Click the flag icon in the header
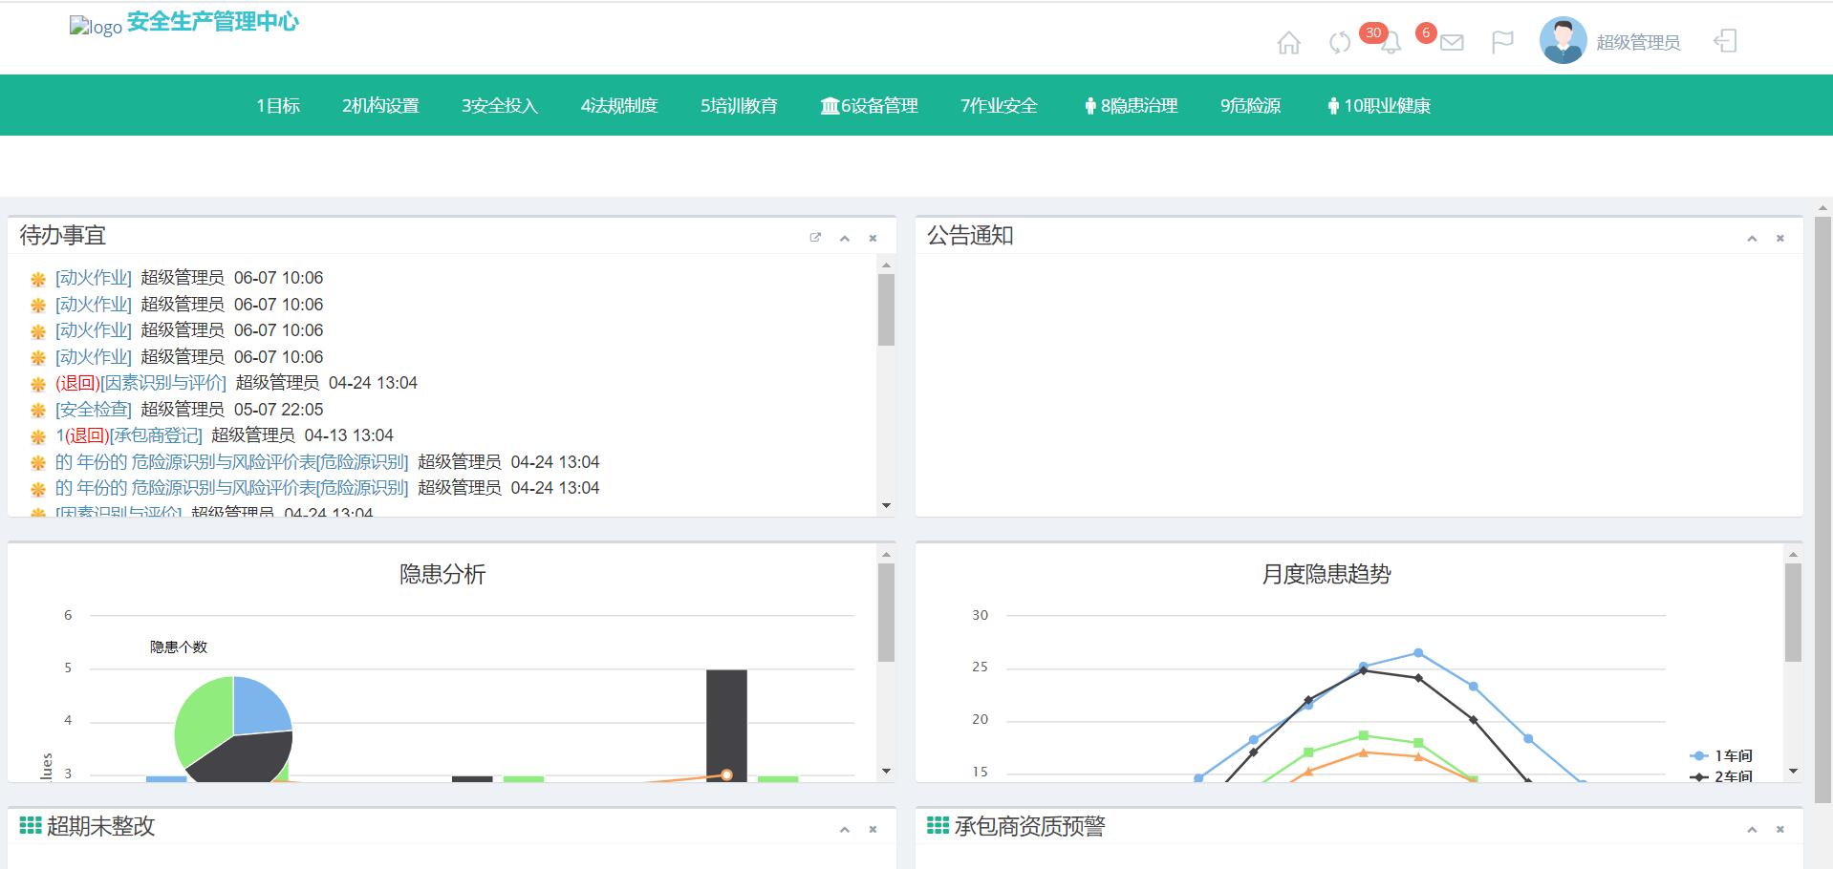The height and width of the screenshot is (869, 1833). (1502, 42)
